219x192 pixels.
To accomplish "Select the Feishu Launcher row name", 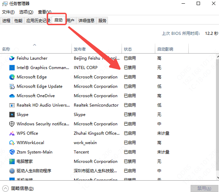I will click(32, 58).
